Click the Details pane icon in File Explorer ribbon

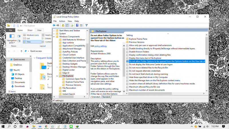[19, 41]
